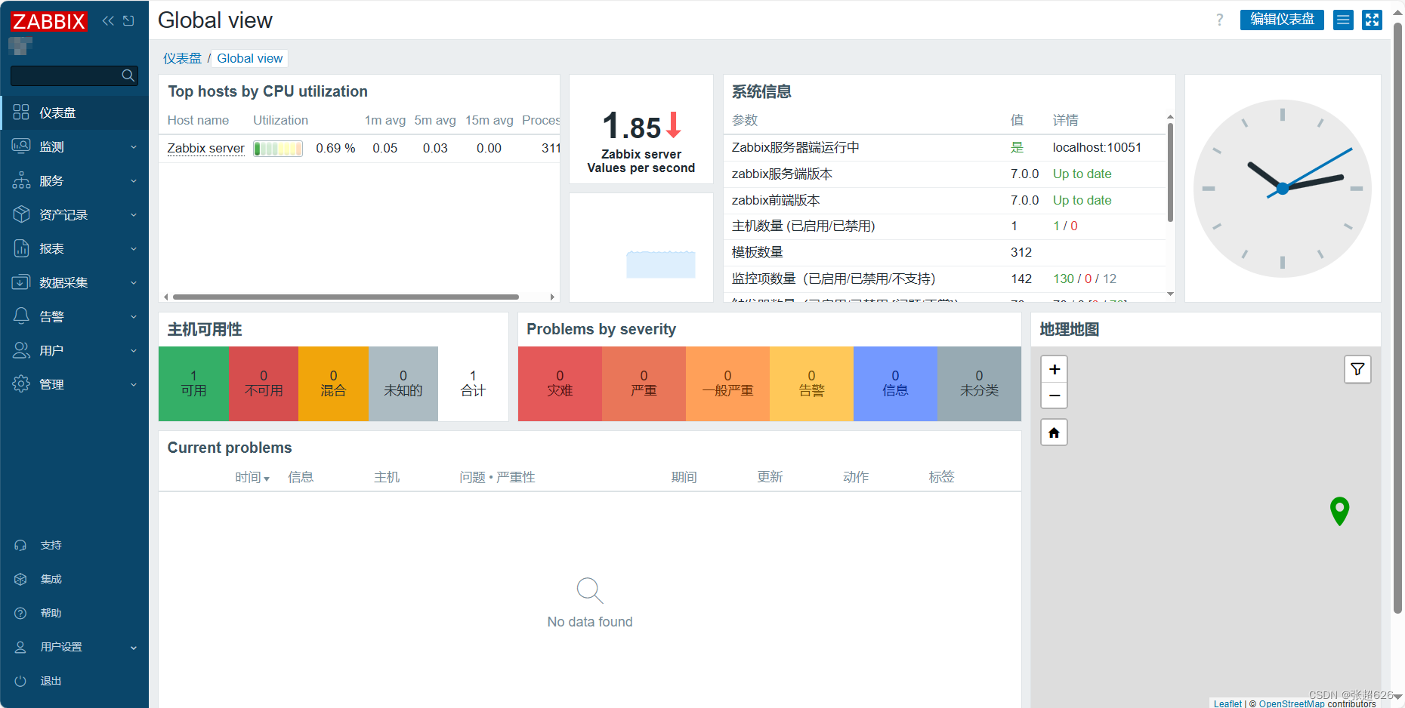The width and height of the screenshot is (1405, 708).
Task: Click the Zabbix server utilization bar
Action: coord(278,149)
